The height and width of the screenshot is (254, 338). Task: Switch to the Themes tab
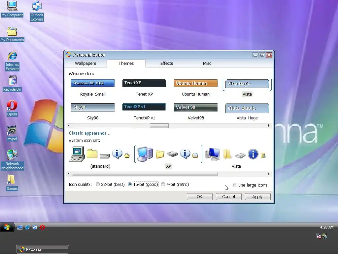point(126,63)
